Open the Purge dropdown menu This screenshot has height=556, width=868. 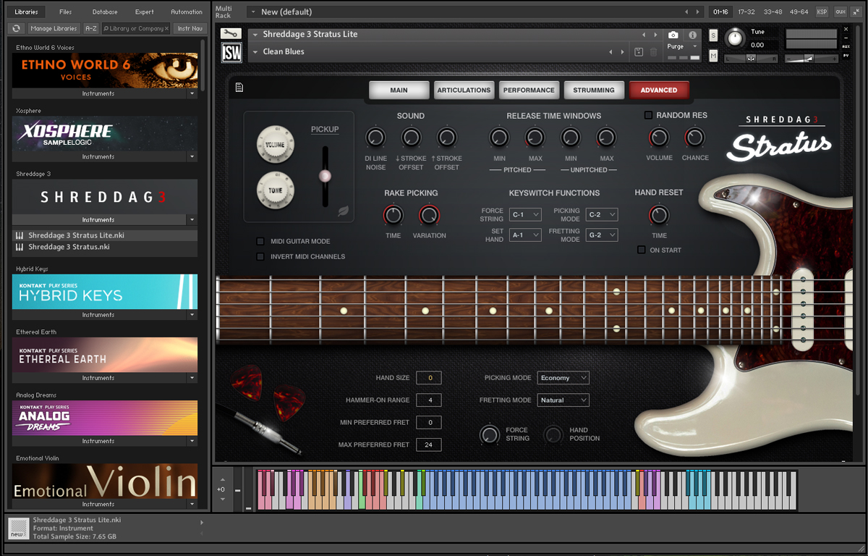click(x=683, y=46)
